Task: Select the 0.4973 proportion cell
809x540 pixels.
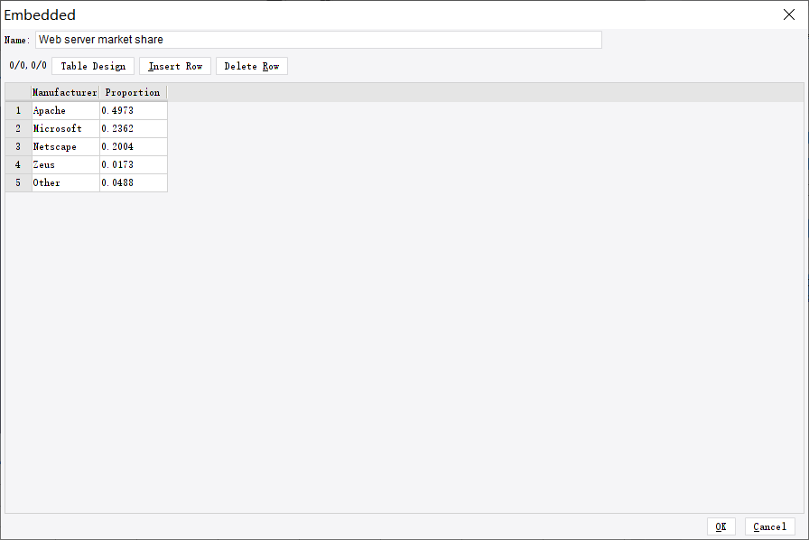Action: pyautogui.click(x=134, y=110)
